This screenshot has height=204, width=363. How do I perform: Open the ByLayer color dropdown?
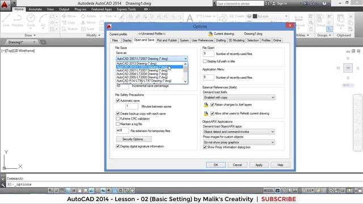[x=286, y=16]
